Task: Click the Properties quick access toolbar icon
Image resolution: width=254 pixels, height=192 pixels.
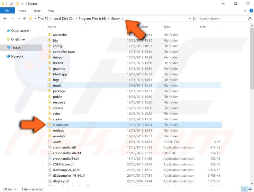Action: tap(12, 4)
